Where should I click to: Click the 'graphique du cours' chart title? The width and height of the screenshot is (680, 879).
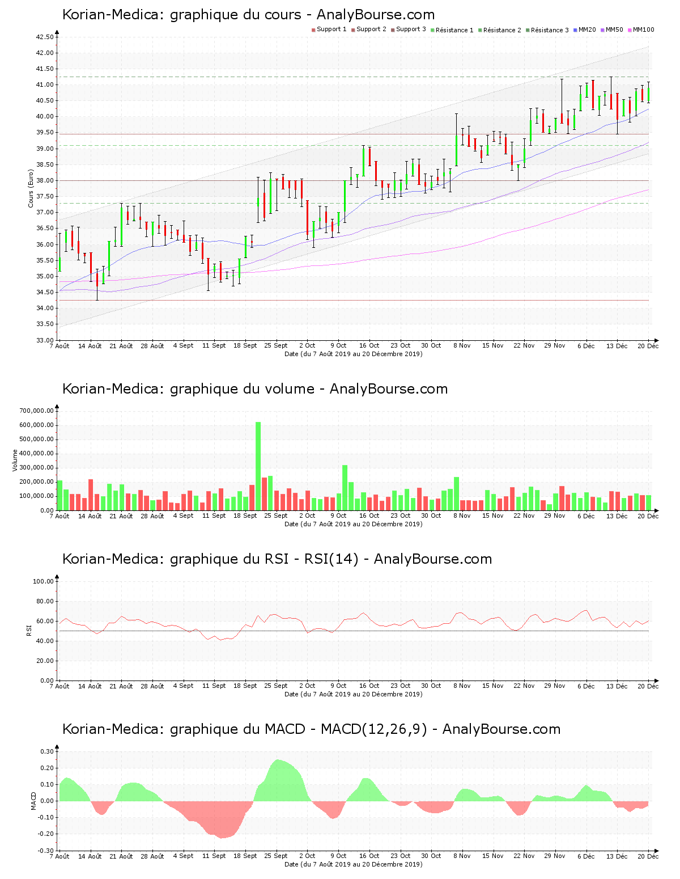coord(248,15)
